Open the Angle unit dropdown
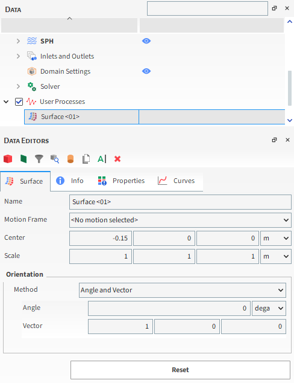The height and width of the screenshot is (383, 294). pyautogui.click(x=269, y=308)
